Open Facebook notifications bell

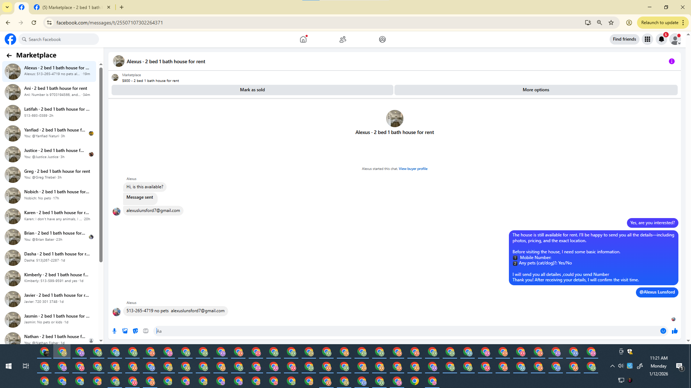(x=661, y=39)
